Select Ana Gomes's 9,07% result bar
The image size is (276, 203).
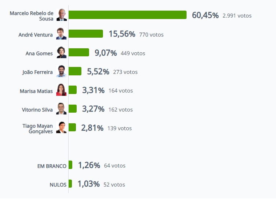79,53
